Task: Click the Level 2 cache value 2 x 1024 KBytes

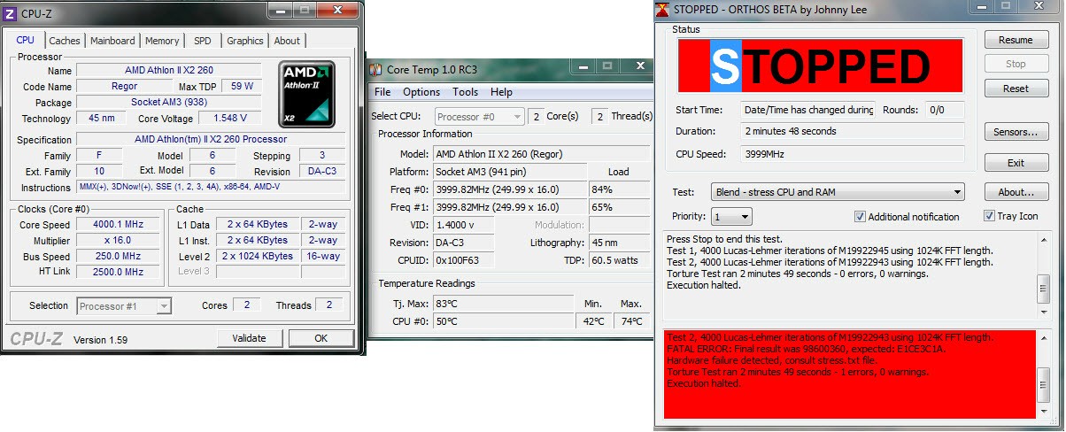Action: click(x=258, y=256)
